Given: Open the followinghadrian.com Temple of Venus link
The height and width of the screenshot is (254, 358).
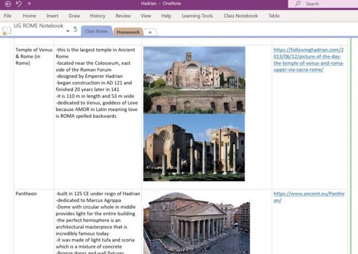Looking at the screenshot, I should pos(309,59).
